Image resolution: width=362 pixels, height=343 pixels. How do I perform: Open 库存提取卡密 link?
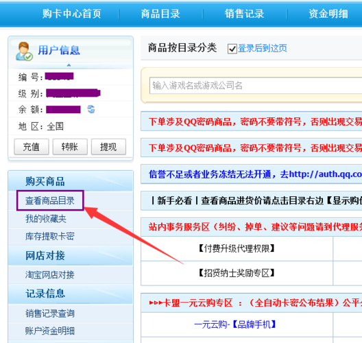[x=50, y=236]
